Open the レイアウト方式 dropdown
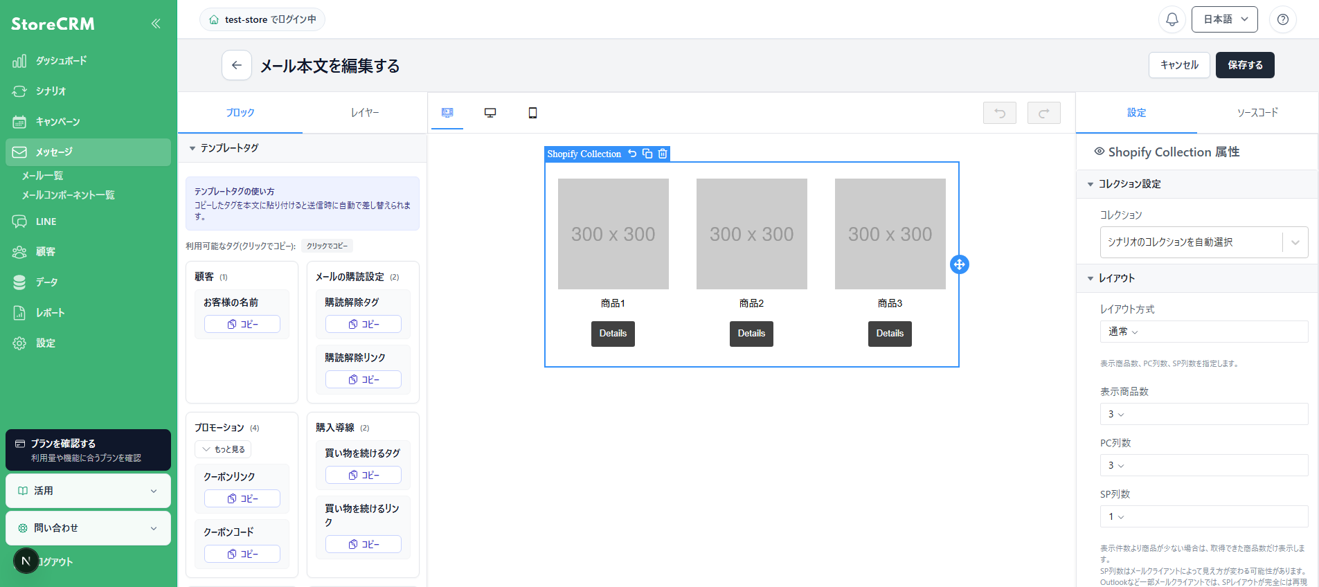Screen dimensions: 1319x587 coord(1204,332)
